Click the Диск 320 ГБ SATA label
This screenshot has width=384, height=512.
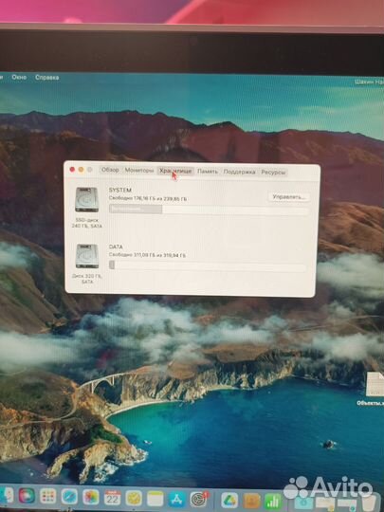pyautogui.click(x=87, y=279)
